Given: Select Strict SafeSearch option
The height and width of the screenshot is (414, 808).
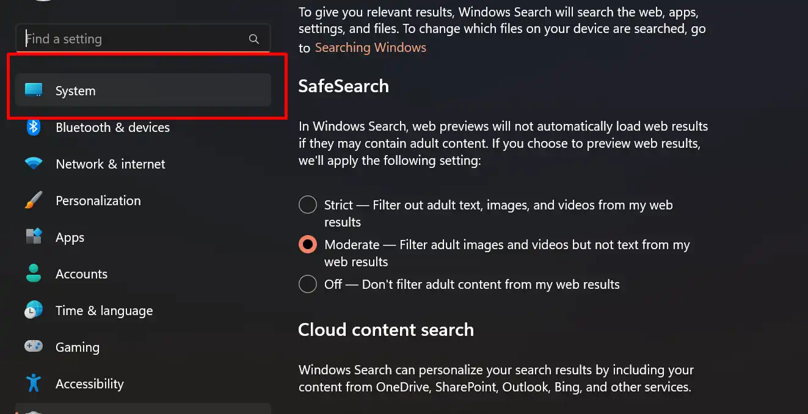Looking at the screenshot, I should pos(308,205).
